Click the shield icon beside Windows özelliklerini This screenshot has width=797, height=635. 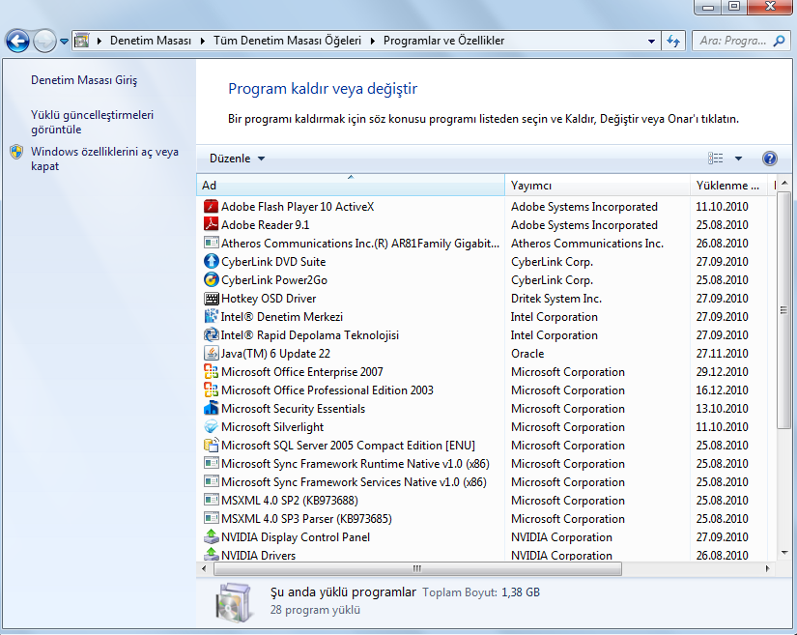pos(16,152)
